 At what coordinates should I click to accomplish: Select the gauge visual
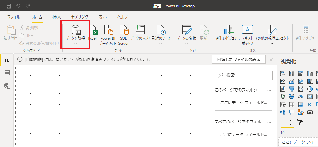pyautogui.click(x=301, y=97)
